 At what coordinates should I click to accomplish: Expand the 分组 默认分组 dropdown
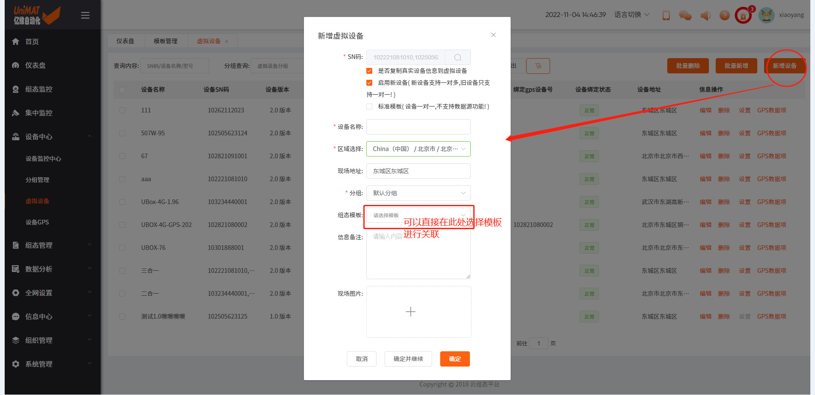[418, 193]
